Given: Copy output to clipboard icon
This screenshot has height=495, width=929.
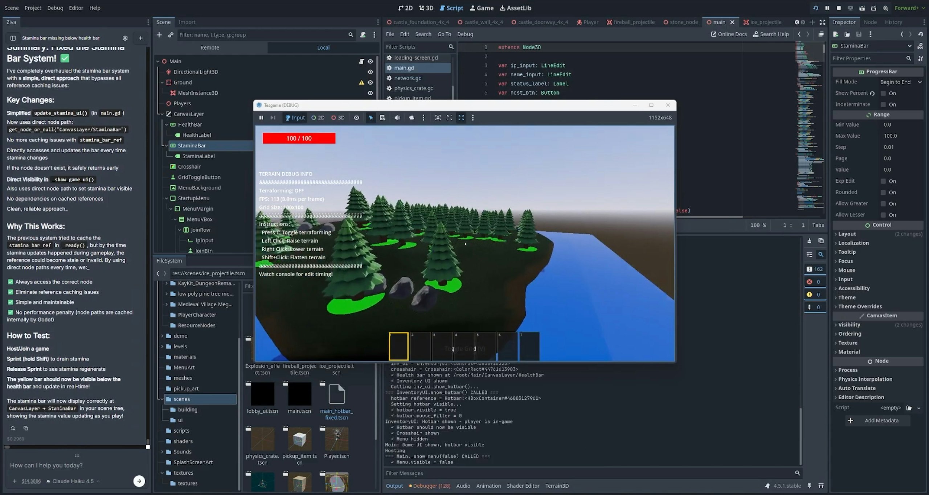Looking at the screenshot, I should click(821, 241).
